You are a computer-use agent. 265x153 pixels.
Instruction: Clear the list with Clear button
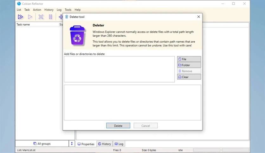pos(189,77)
